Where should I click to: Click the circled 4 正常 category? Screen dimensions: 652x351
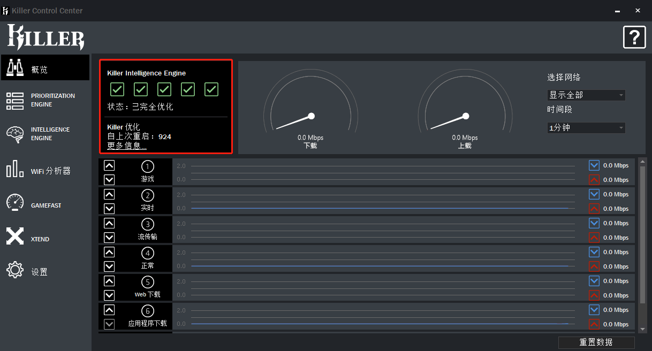[147, 254]
